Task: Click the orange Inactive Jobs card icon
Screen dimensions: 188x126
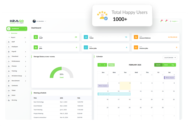Action: [136, 47]
